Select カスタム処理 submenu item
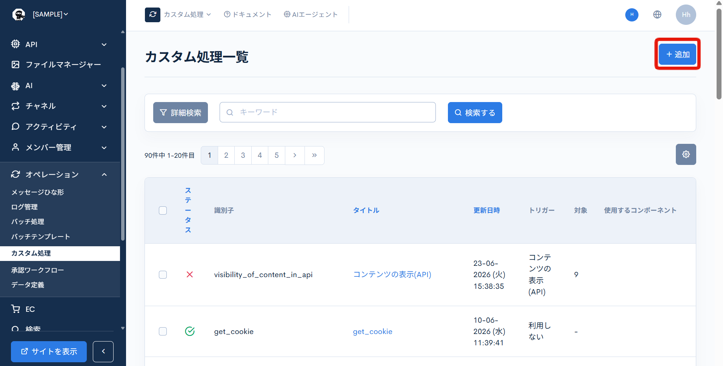 (60, 253)
